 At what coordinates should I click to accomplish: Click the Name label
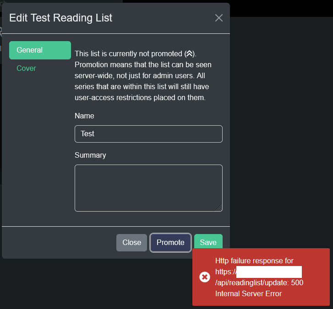click(x=84, y=116)
